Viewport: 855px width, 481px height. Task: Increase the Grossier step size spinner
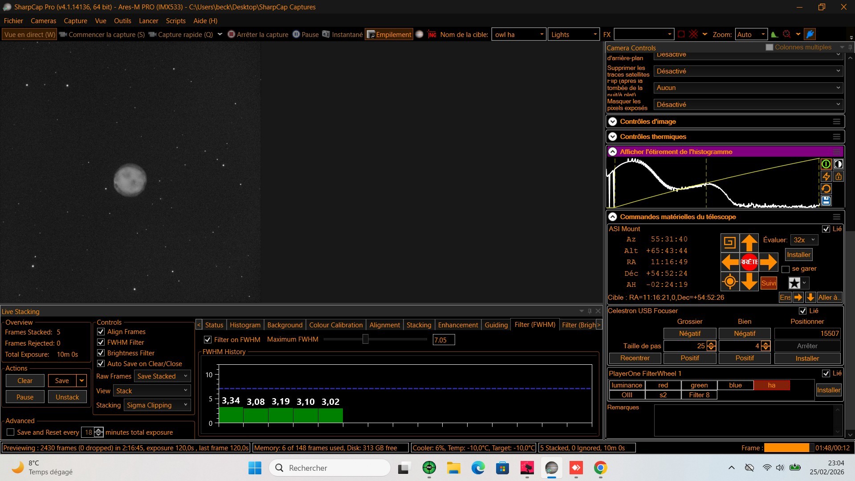[x=711, y=343]
